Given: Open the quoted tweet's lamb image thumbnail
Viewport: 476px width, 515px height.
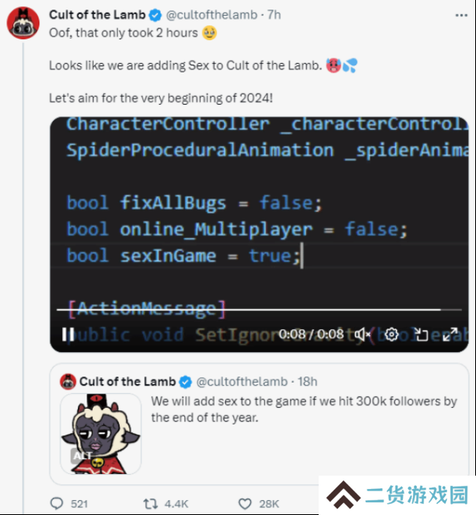Looking at the screenshot, I should (x=101, y=434).
